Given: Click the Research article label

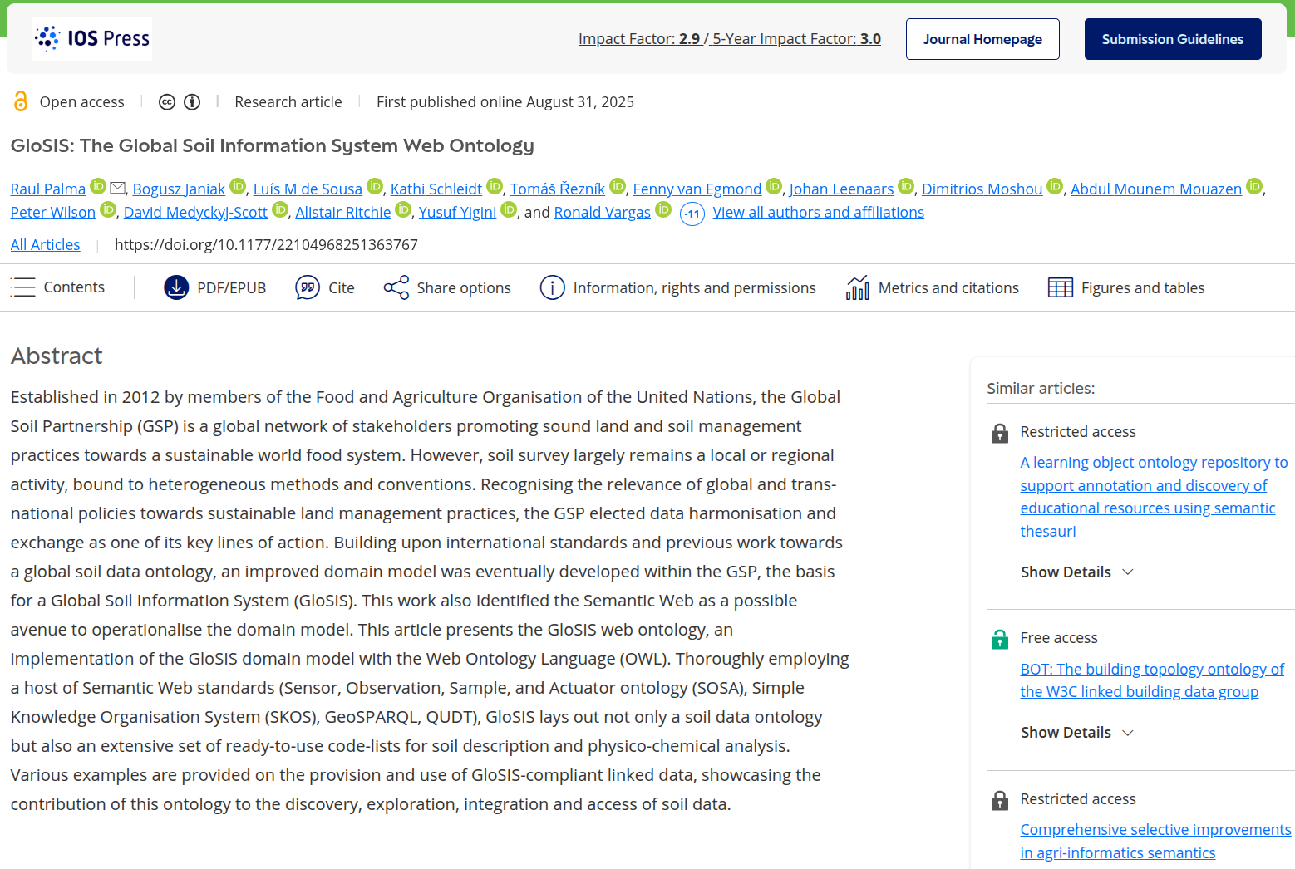Looking at the screenshot, I should [x=288, y=102].
